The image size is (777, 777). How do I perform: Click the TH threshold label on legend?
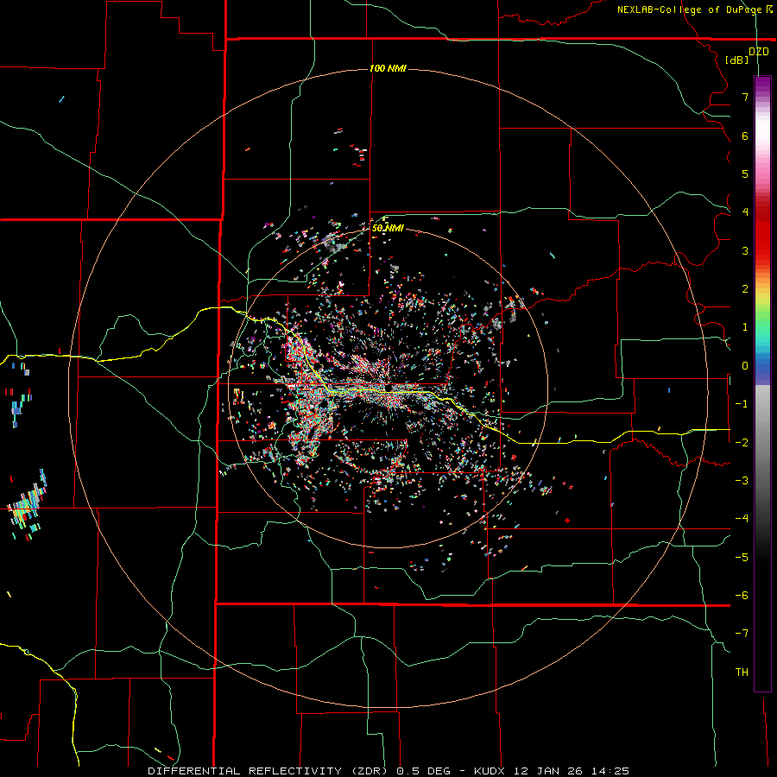click(x=742, y=672)
